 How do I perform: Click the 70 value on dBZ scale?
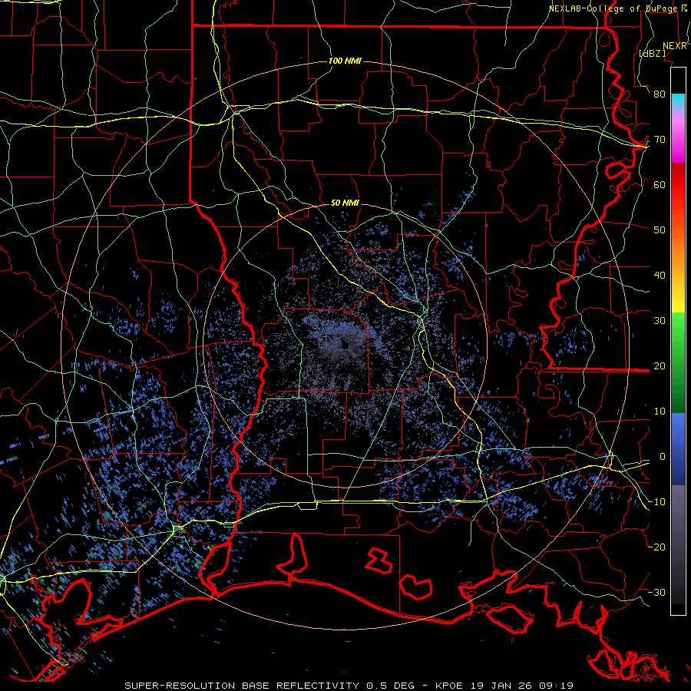pyautogui.click(x=660, y=139)
